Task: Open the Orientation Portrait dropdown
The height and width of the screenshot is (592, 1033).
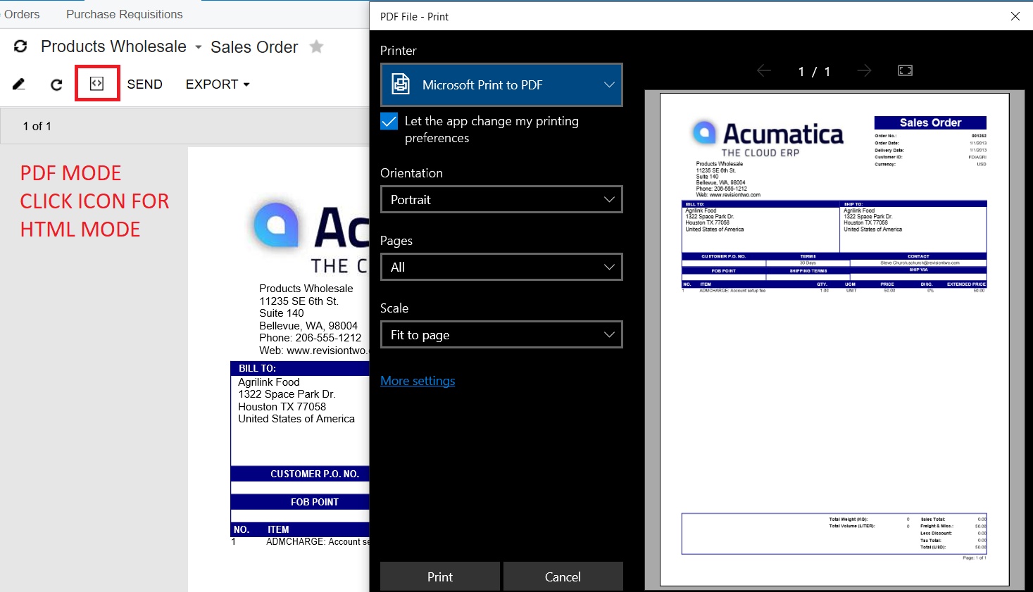Action: 501,199
